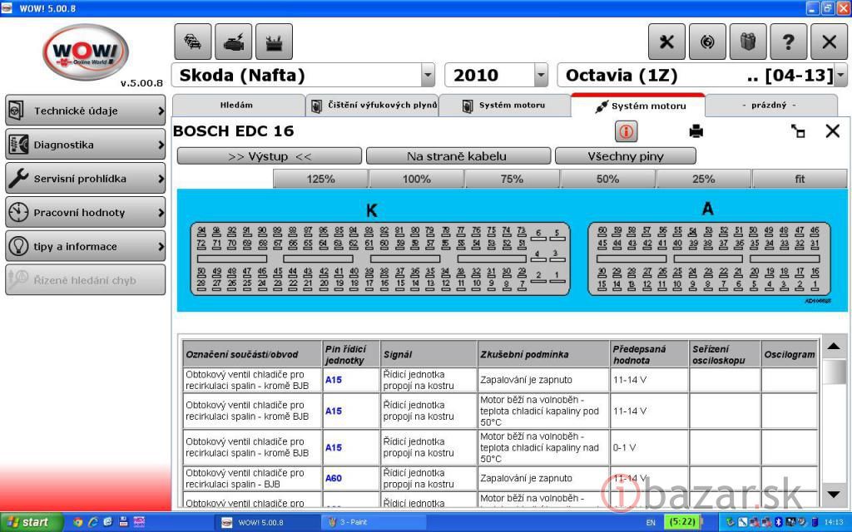The image size is (852, 532).
Task: Print the pin diagram using printer icon
Action: [x=696, y=131]
